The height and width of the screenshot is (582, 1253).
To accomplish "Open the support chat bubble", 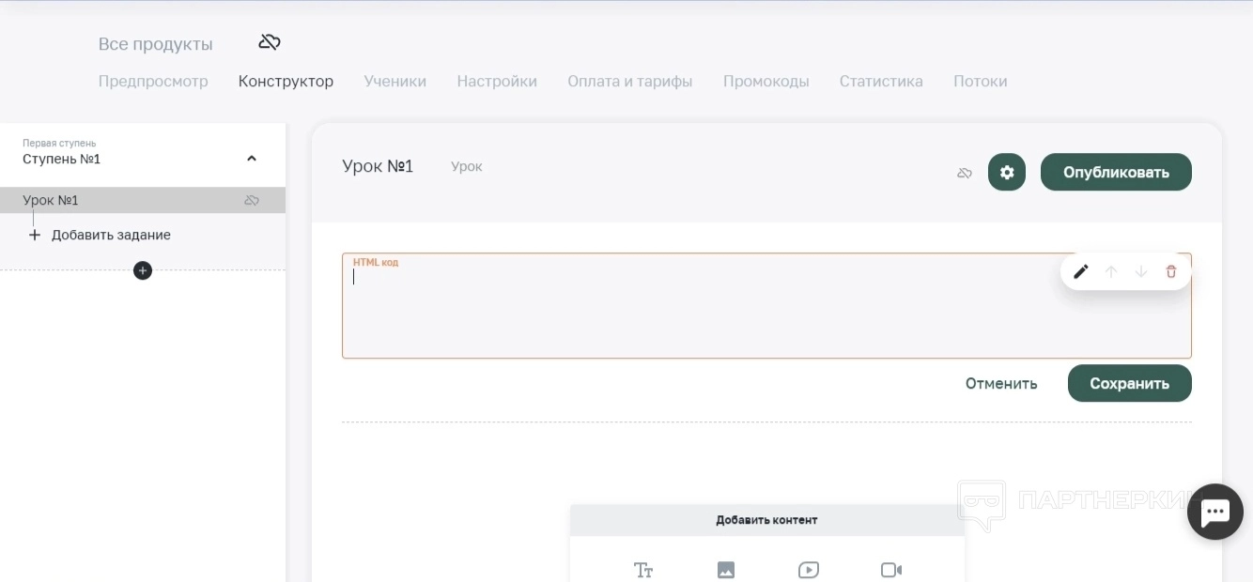I will tap(1215, 513).
